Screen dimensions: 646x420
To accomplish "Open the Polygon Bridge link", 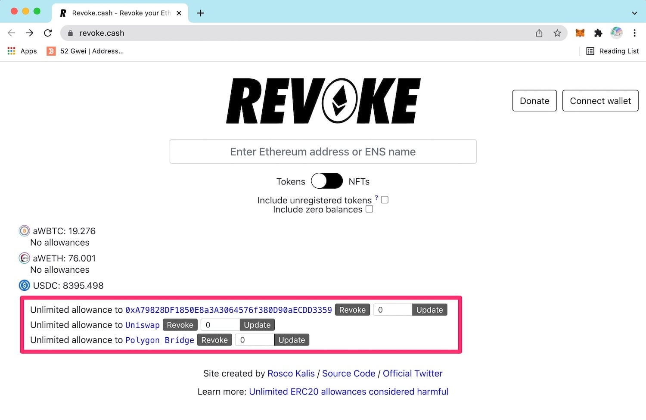I will point(160,340).
